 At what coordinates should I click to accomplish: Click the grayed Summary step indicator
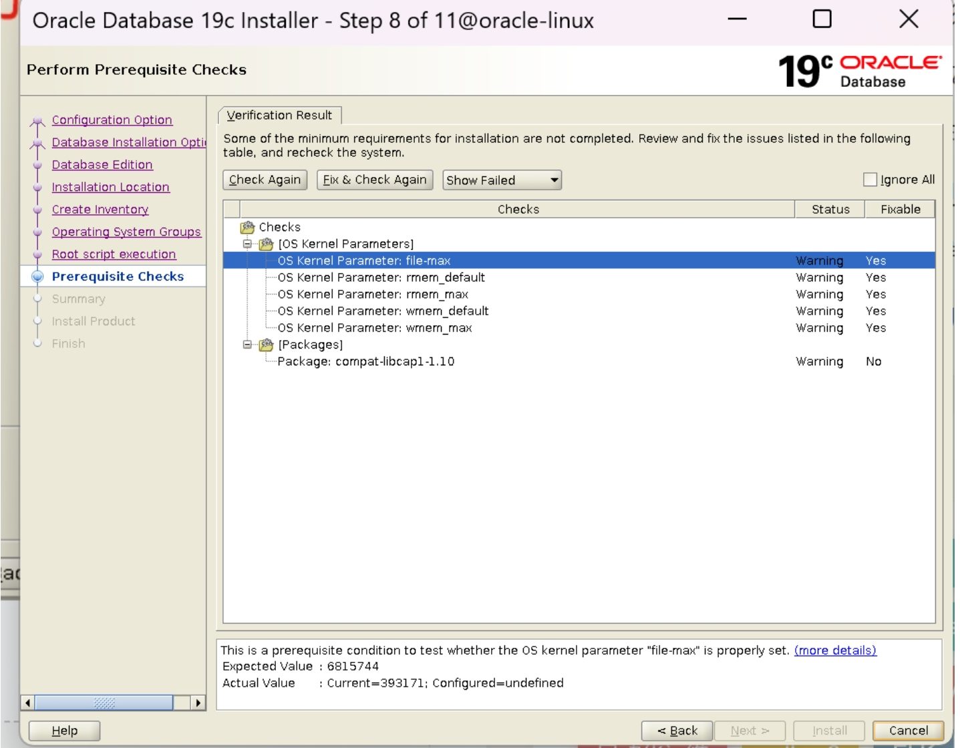tap(39, 299)
